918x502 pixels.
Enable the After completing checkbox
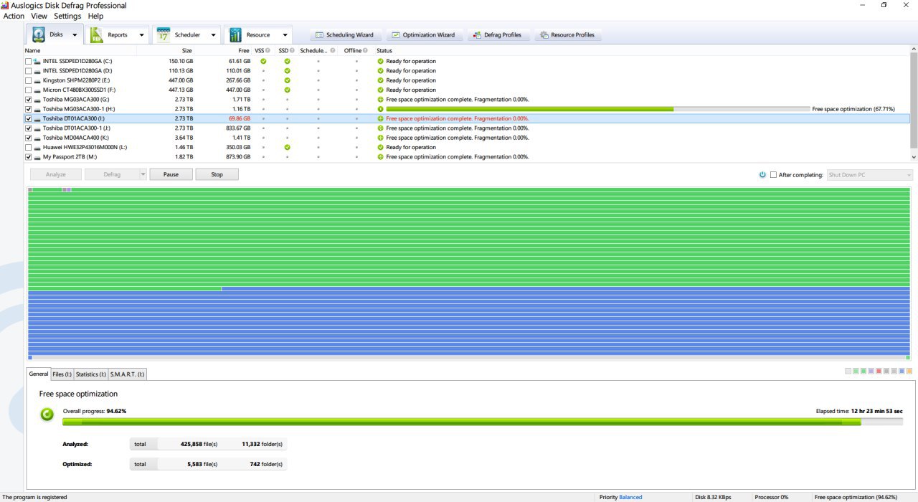pyautogui.click(x=773, y=174)
